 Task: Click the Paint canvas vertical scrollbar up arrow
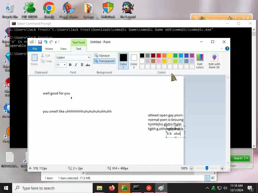228,77
